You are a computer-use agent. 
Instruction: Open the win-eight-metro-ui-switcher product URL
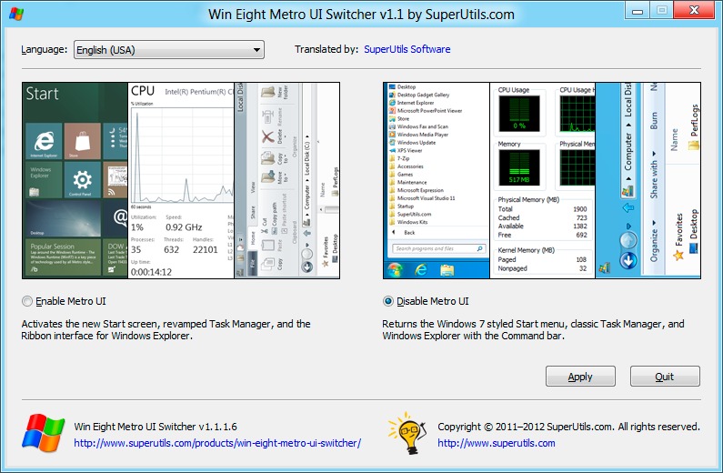tap(217, 443)
